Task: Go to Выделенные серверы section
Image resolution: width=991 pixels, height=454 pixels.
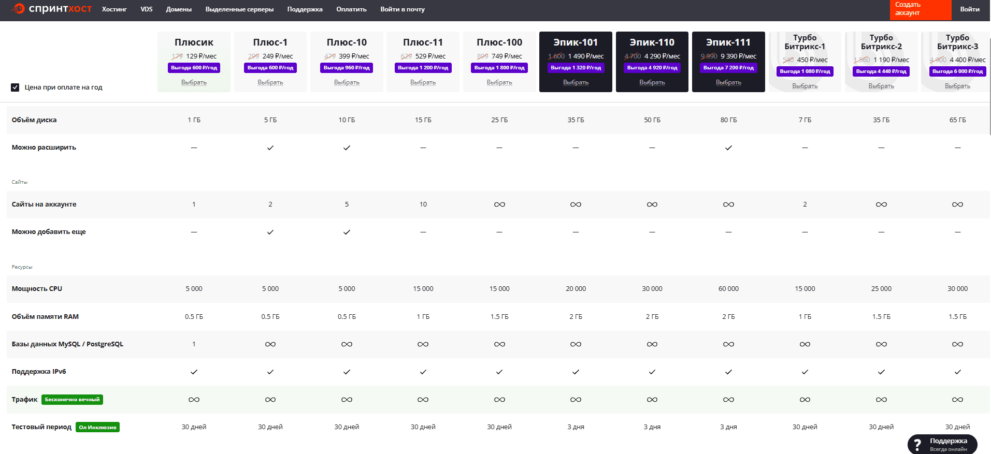Action: pyautogui.click(x=239, y=9)
